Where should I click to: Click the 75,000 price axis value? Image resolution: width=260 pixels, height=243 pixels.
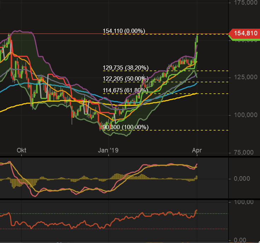click(244, 152)
